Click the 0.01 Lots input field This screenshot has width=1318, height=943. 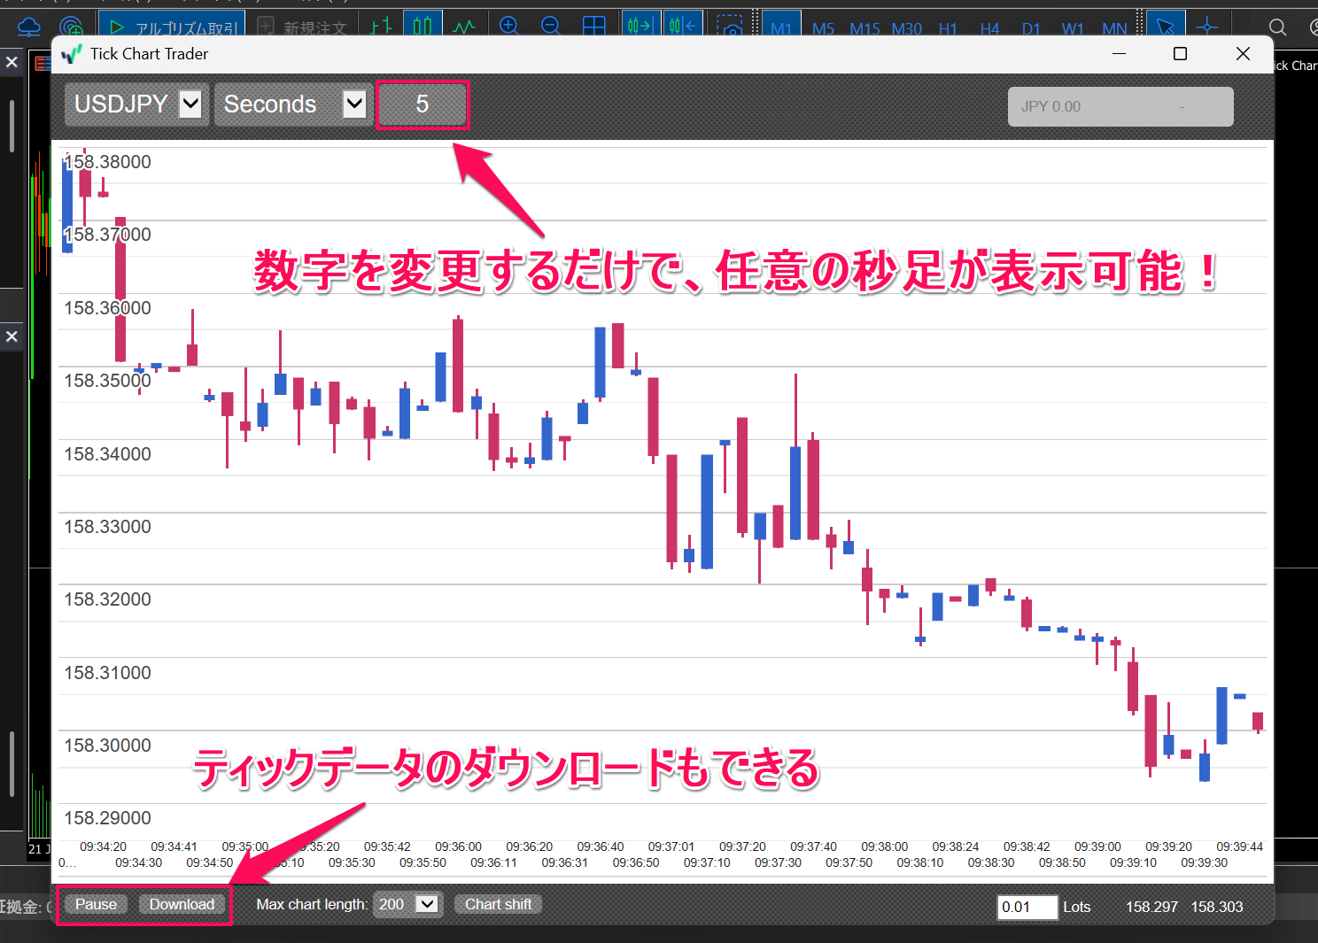click(x=1027, y=907)
